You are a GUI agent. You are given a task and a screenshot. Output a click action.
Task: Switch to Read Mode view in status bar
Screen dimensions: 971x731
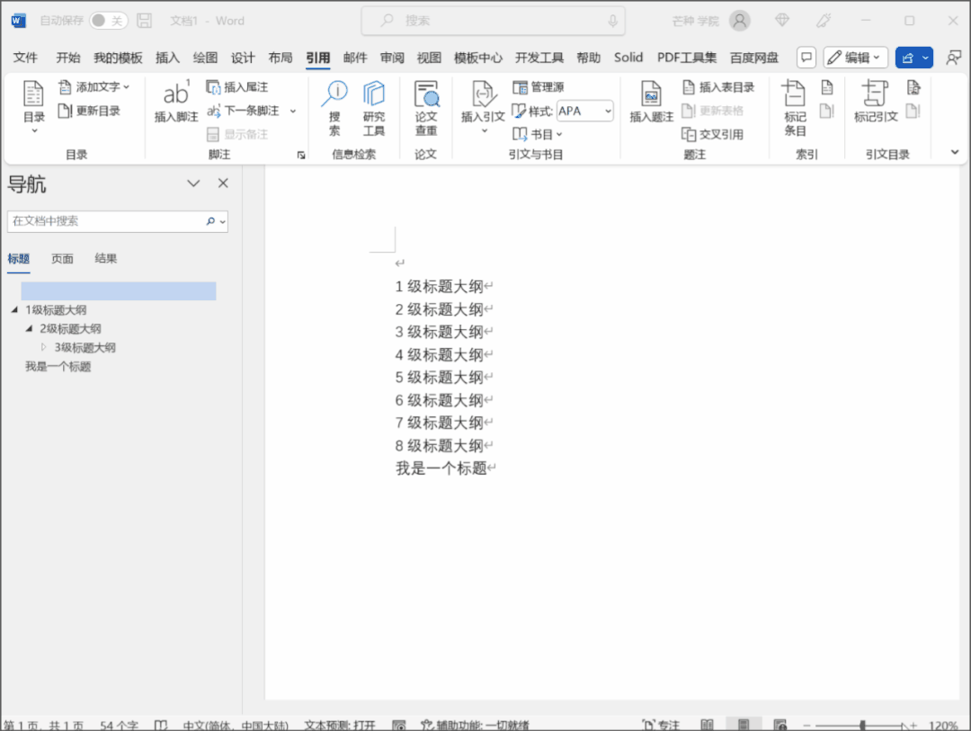(708, 725)
